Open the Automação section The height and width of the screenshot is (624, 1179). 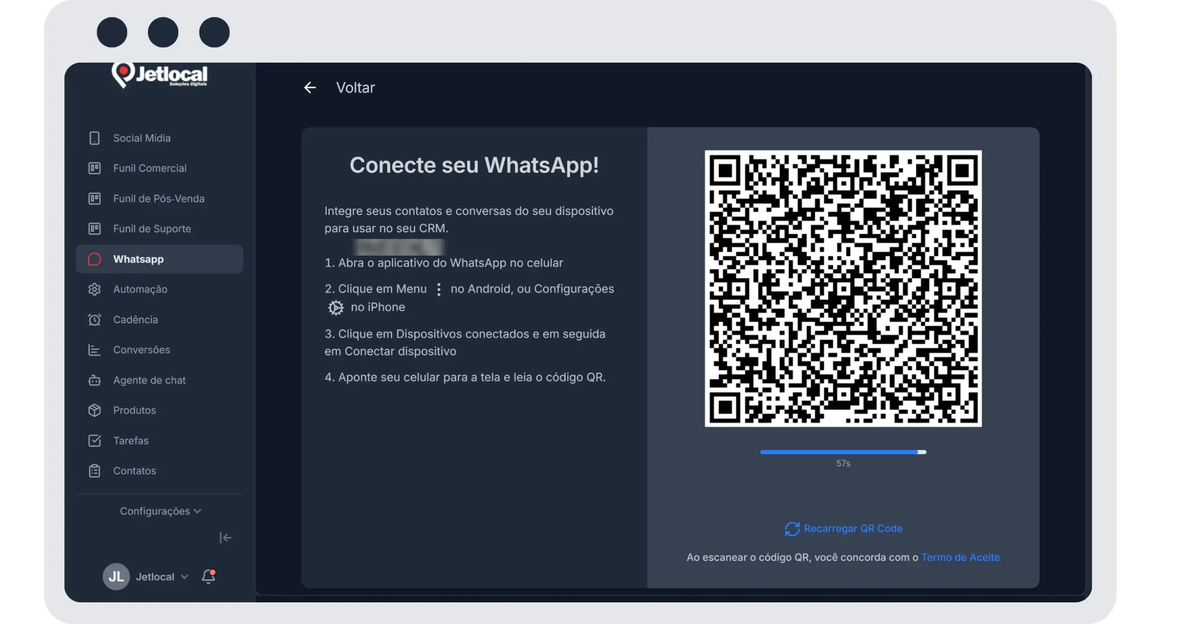(159, 289)
